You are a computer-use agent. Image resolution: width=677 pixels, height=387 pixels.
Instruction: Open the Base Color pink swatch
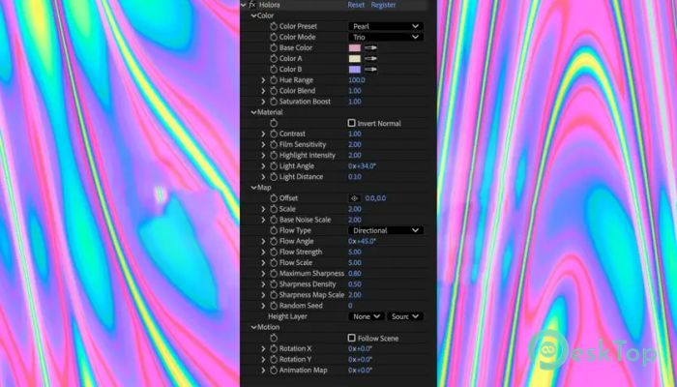[355, 48]
